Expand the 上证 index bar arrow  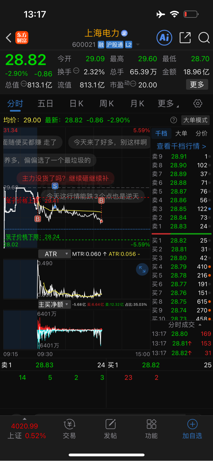pyautogui.click(x=25, y=419)
